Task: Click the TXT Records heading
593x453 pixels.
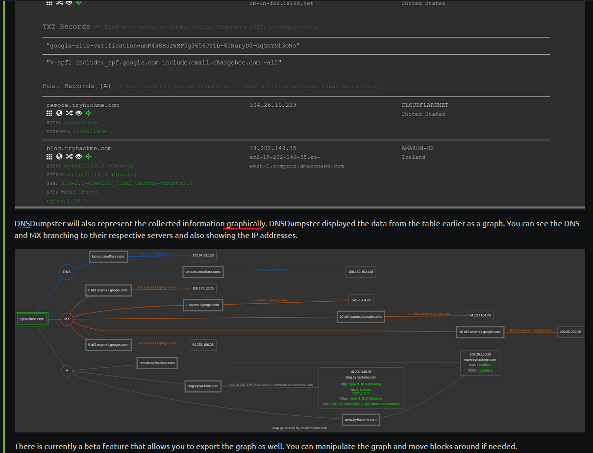Action: point(66,27)
